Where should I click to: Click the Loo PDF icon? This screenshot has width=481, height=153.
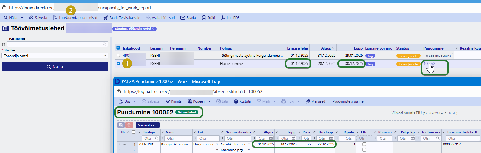(x=223, y=18)
